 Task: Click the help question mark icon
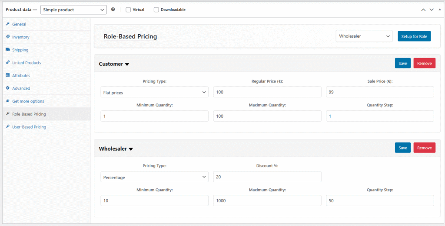(x=113, y=10)
